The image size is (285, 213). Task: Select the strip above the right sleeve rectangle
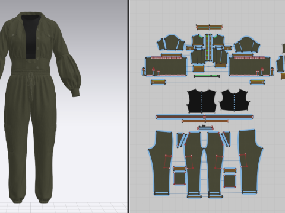coord(243,55)
